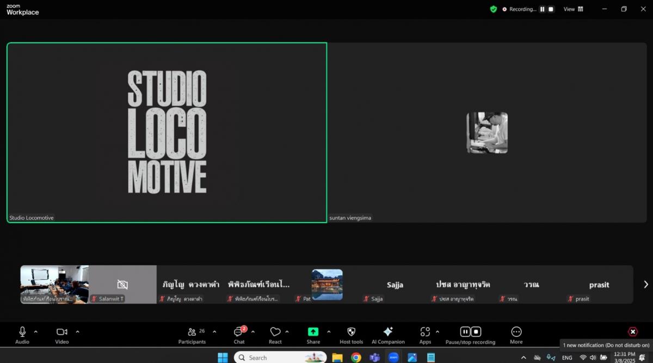Expand the React options arrow
The height and width of the screenshot is (363, 653).
click(x=287, y=331)
